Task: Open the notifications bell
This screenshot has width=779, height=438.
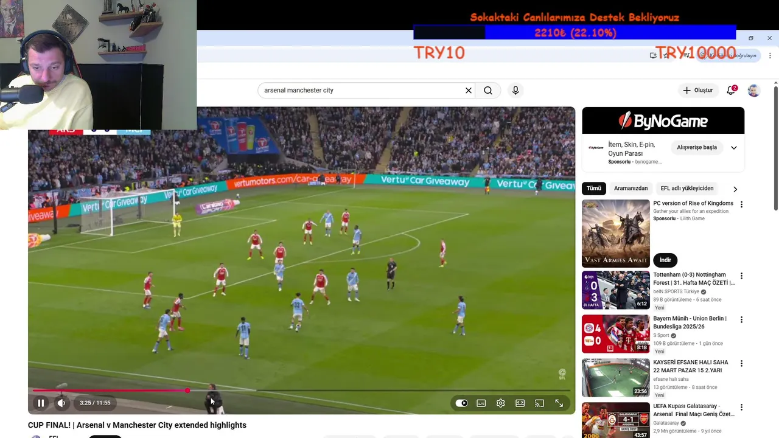Action: tap(731, 90)
